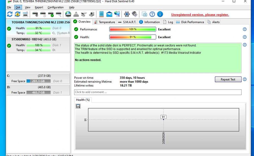
Task: Select the ST500DM002-1BD142 disk entry
Action: click(x=38, y=45)
